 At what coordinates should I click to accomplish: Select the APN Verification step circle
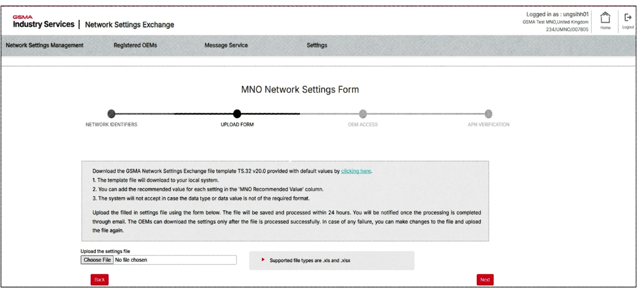(x=489, y=114)
